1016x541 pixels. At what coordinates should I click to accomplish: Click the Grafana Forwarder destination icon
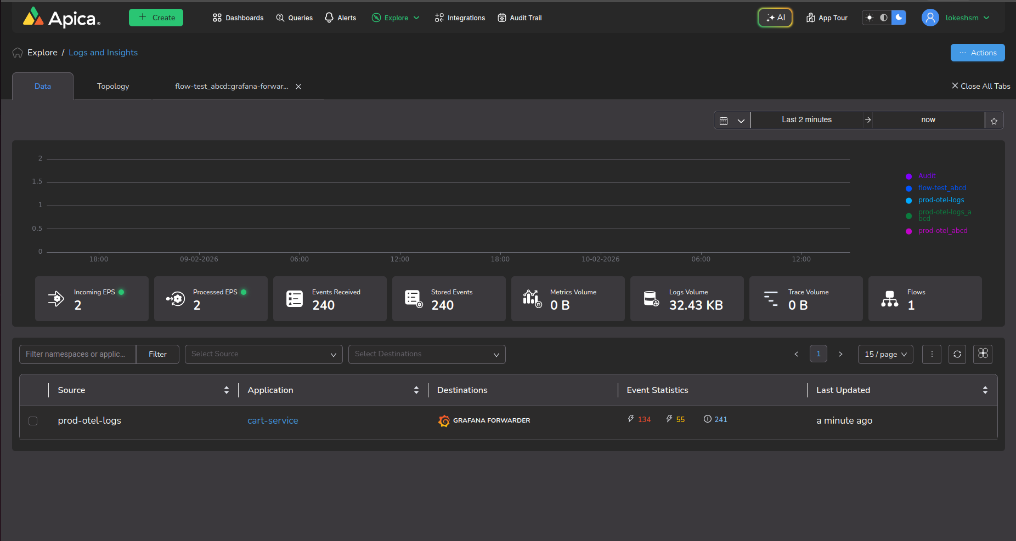[444, 421]
